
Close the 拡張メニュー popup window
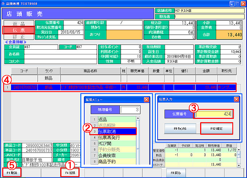tap(147, 100)
